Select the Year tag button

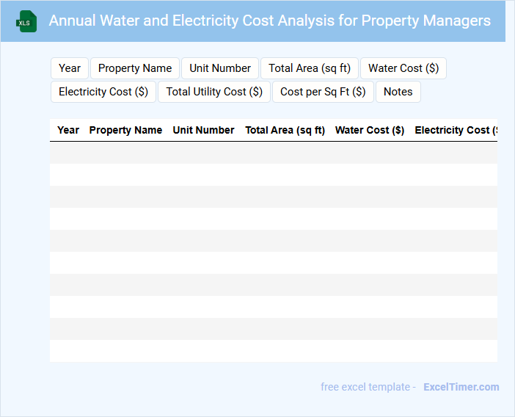tap(70, 68)
